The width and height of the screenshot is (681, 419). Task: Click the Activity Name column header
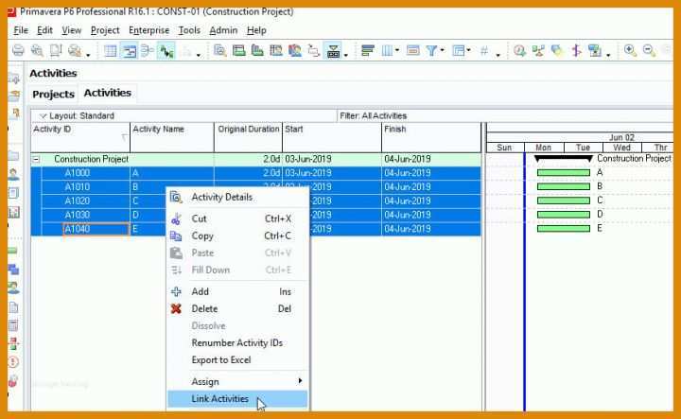coord(171,137)
